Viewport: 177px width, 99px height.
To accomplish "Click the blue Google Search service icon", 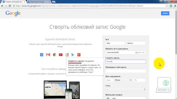I will 42,55.
